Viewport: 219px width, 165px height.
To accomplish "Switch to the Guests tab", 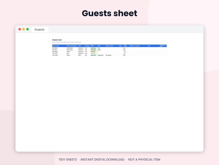I will click(40, 30).
